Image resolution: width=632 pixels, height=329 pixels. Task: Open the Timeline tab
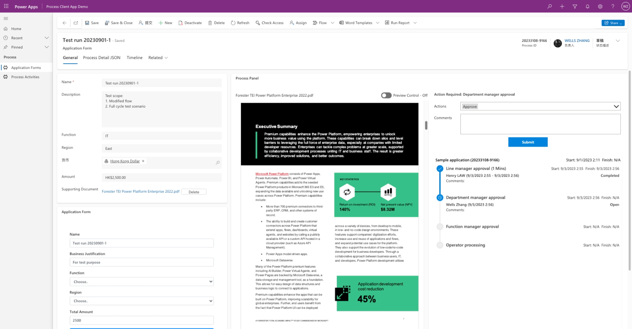[134, 57]
